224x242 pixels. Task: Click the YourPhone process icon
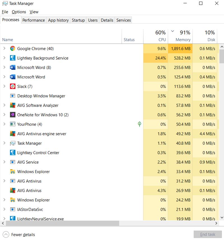pos(12,124)
